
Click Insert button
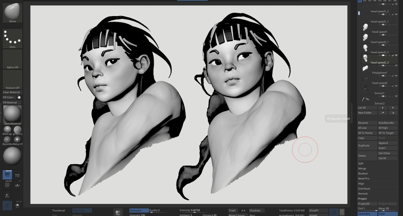[x=388, y=148]
